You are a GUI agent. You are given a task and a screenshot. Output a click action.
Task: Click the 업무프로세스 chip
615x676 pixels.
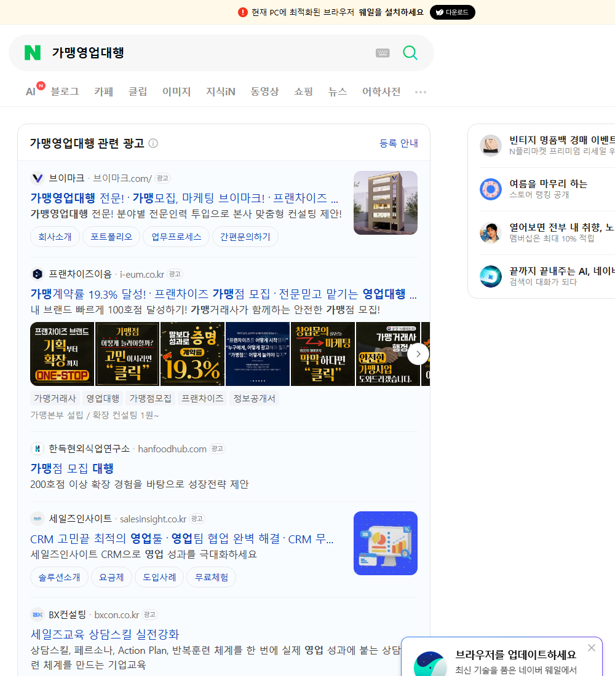click(x=176, y=237)
